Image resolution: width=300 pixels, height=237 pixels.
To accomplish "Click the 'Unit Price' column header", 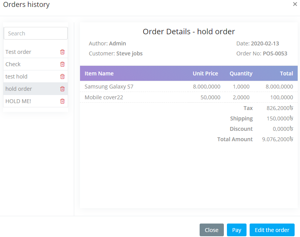I will [205, 73].
